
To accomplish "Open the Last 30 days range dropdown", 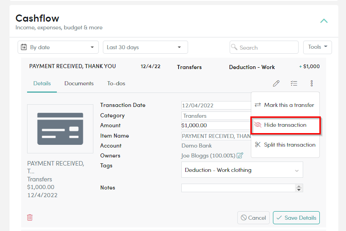I will 145,47.
